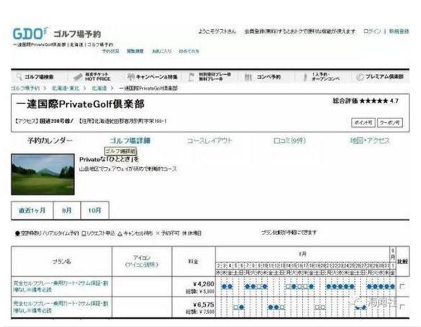Go to ゴルフ場予約 in the breadcrumb
Screen dimensions: 421x327
(25, 88)
